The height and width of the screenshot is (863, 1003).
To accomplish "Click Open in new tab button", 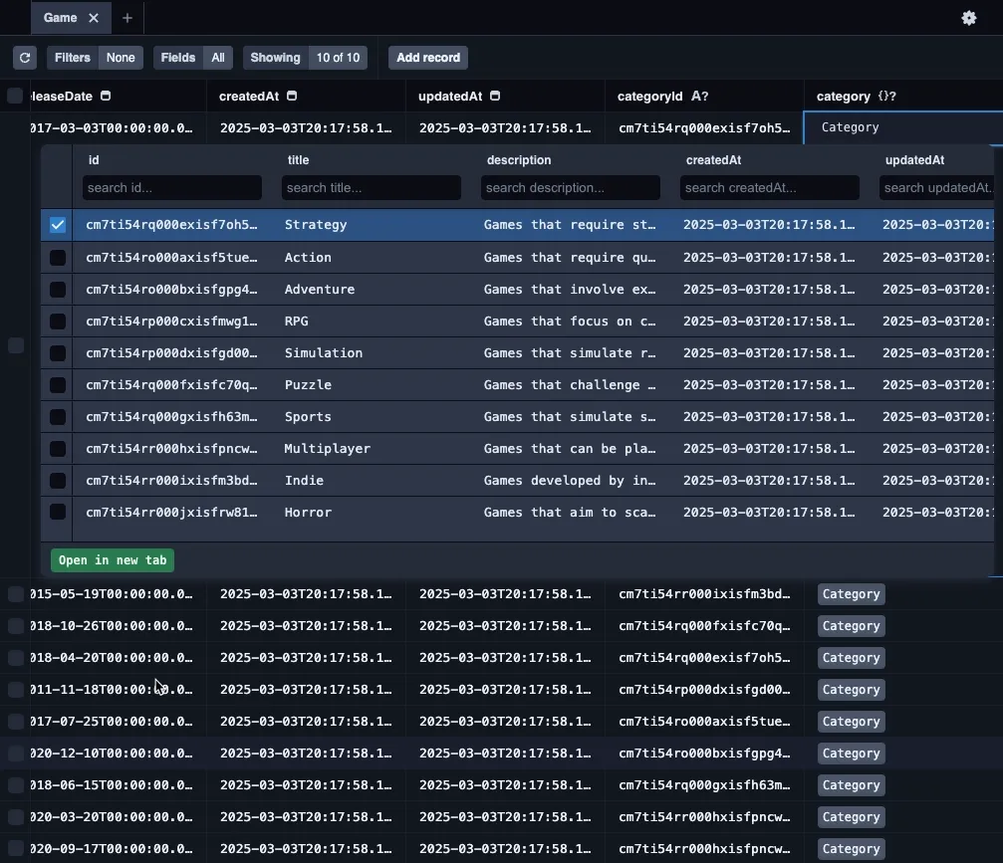I will (113, 560).
